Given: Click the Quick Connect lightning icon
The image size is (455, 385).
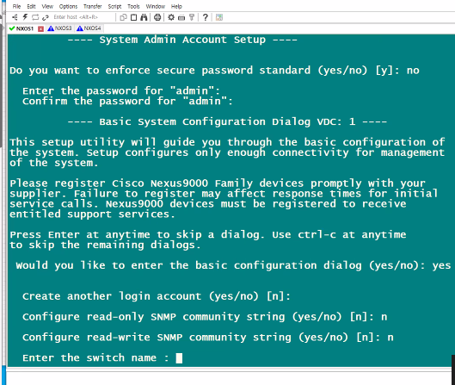Looking at the screenshot, I should pos(25,17).
